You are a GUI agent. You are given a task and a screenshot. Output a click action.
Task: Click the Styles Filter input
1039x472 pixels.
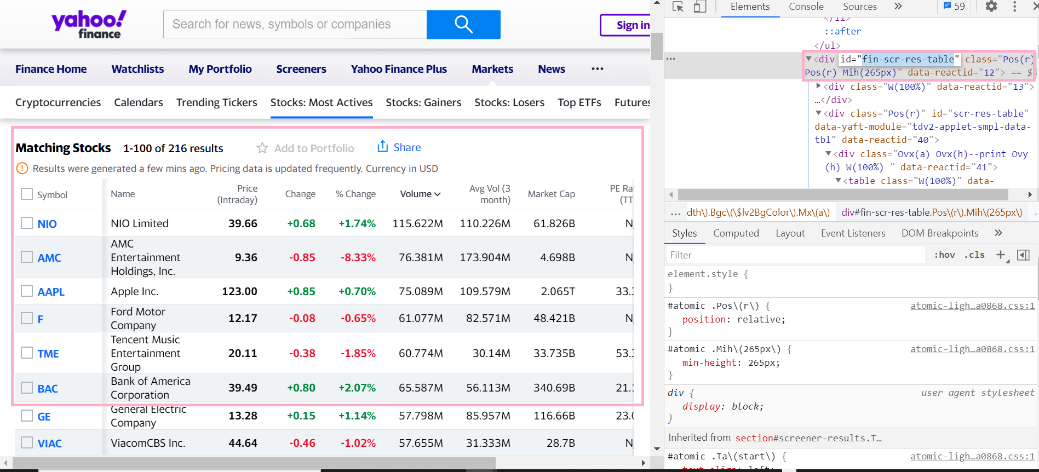point(796,255)
